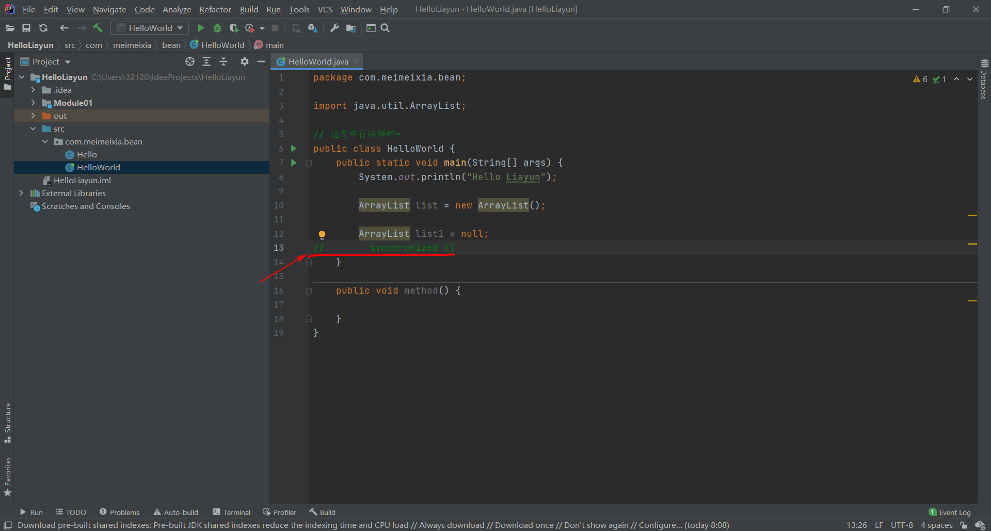Screen dimensions: 991x531
Task: Select the Hello class in project tree
Action: pyautogui.click(x=87, y=154)
